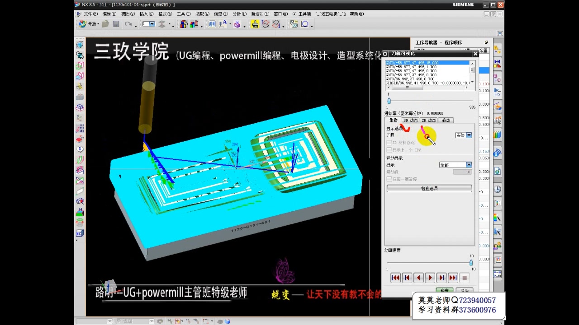Click the 透明 transparency toolbar icon
579x325 pixels.
(x=212, y=24)
